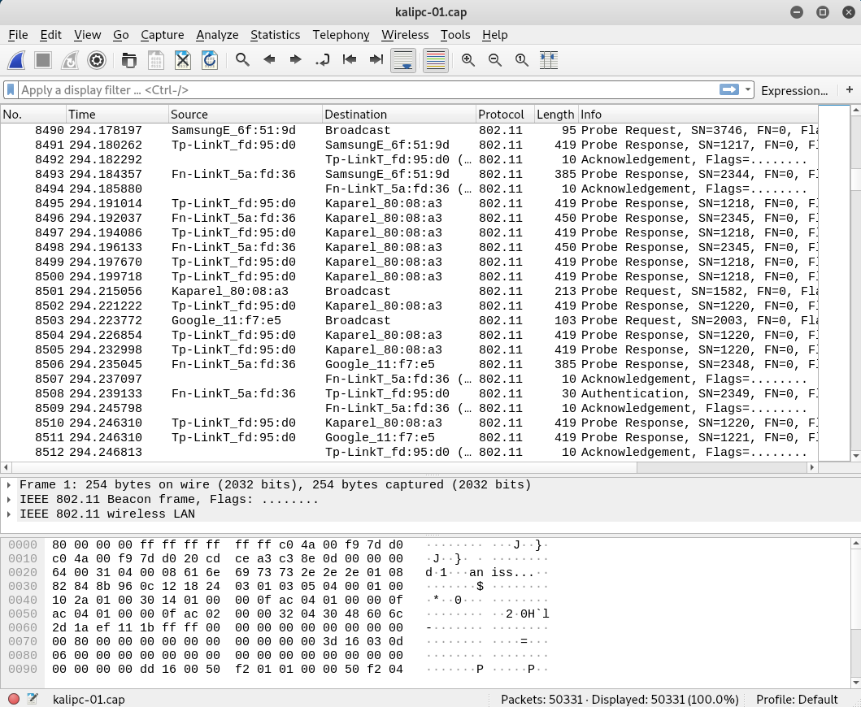Viewport: 861px width, 707px height.
Task: Open the Edit menu
Action: pos(50,35)
